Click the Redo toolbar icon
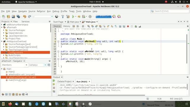 29,17
